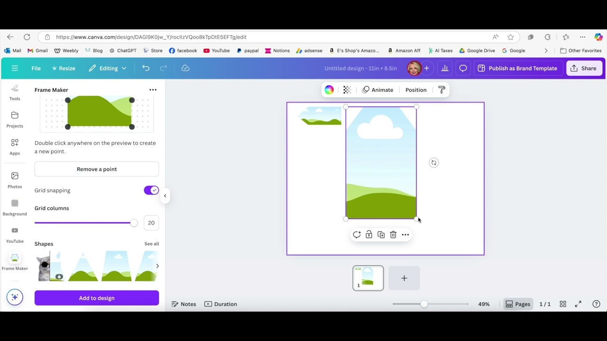
Task: Click the Grid columns value field showing 20
Action: (151, 223)
